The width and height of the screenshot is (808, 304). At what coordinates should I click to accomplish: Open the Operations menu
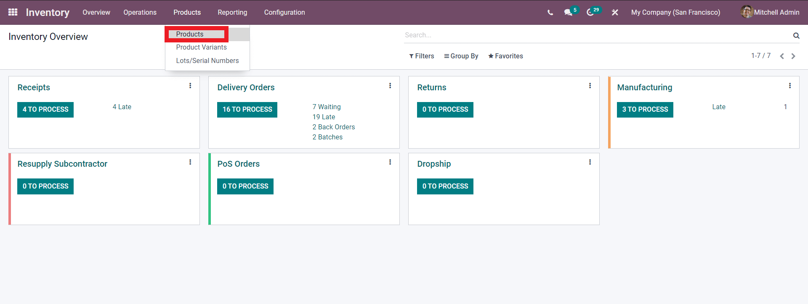pos(140,13)
